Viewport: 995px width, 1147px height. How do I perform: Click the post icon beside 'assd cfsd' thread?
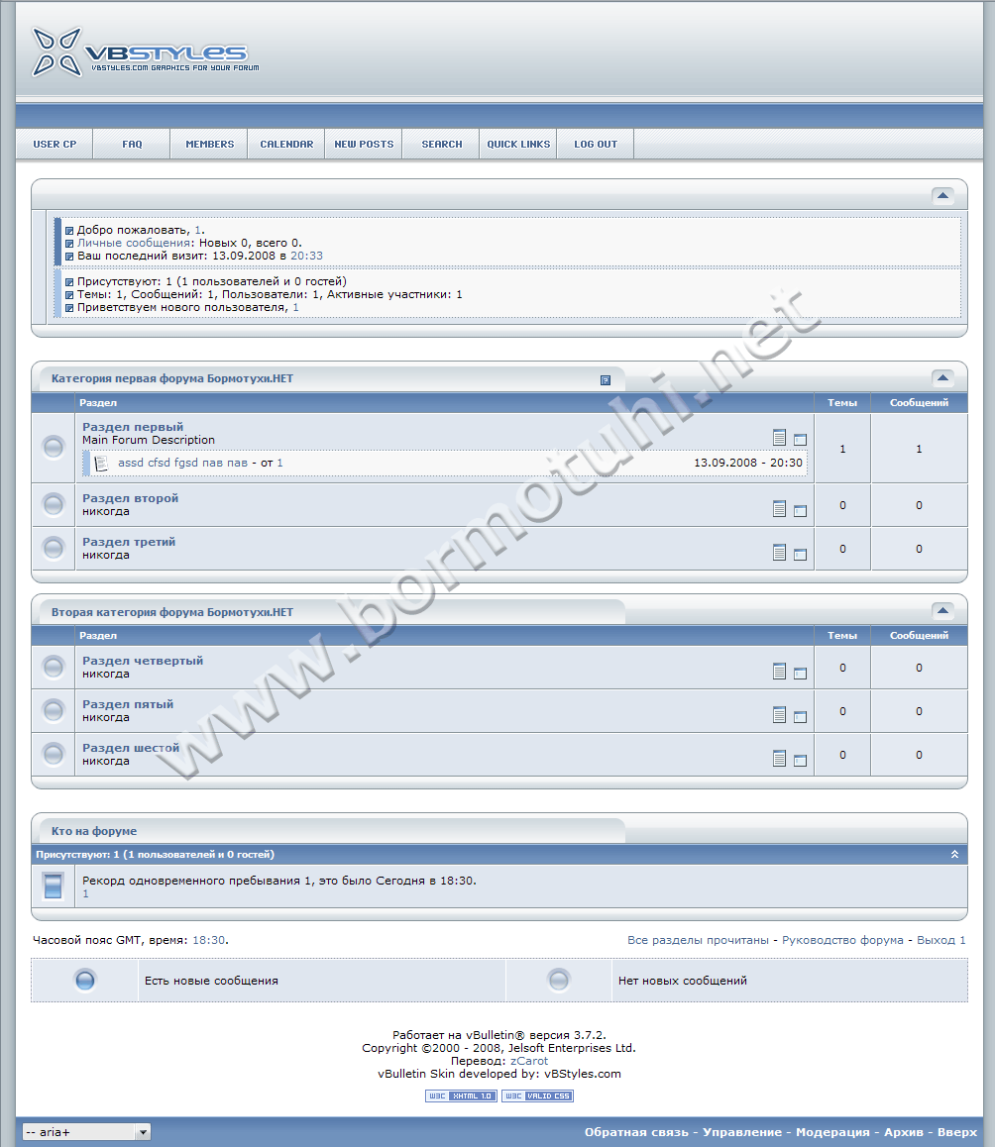pyautogui.click(x=102, y=463)
